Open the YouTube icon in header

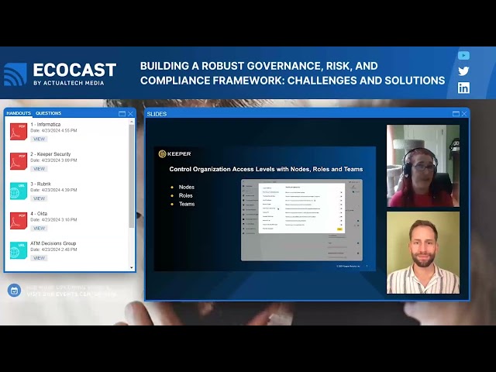[x=463, y=56]
